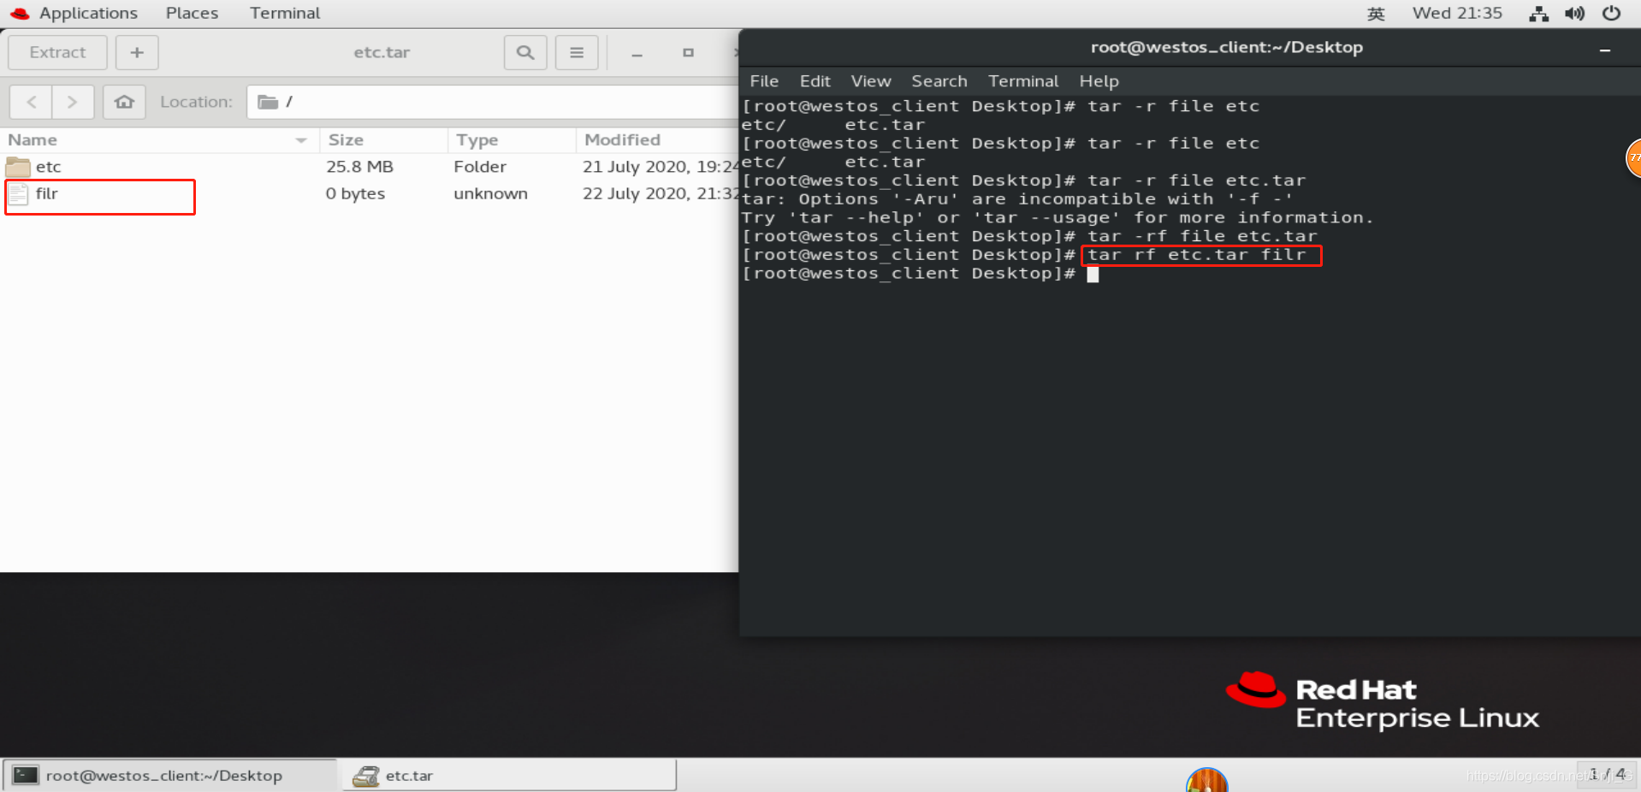This screenshot has width=1641, height=792.
Task: Click the network status icon
Action: (1538, 14)
